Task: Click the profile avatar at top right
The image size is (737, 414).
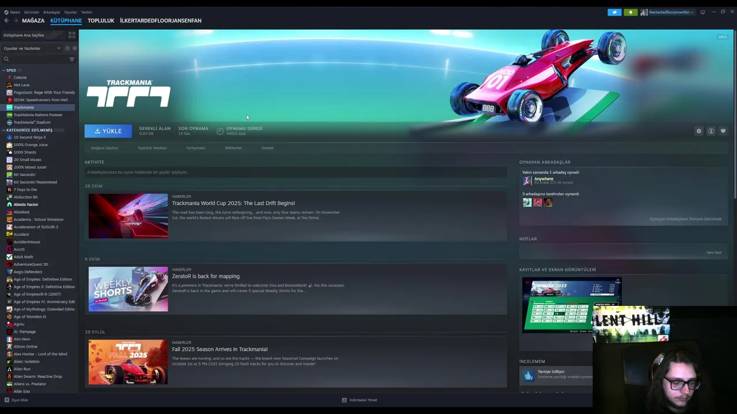Action: [644, 12]
